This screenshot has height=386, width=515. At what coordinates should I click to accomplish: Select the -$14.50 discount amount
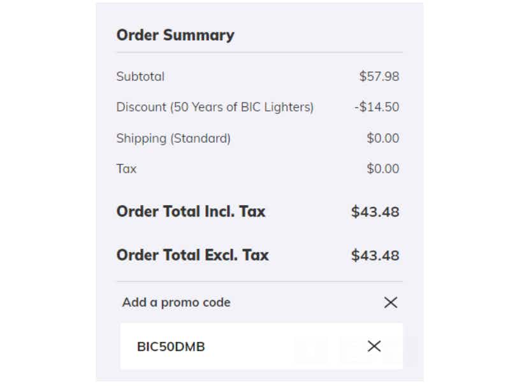click(x=377, y=107)
